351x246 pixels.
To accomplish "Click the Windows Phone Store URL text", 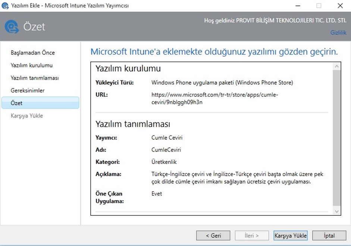I will coord(215,98).
